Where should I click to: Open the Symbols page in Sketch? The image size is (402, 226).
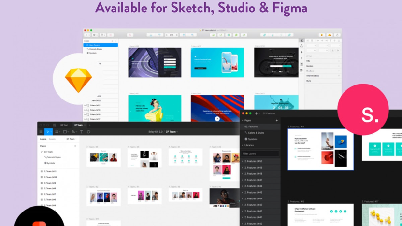[x=93, y=53]
